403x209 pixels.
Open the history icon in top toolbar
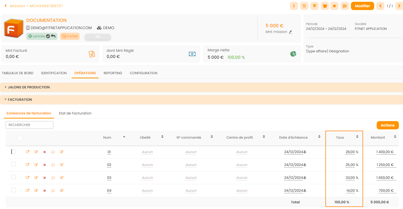[x=304, y=6]
